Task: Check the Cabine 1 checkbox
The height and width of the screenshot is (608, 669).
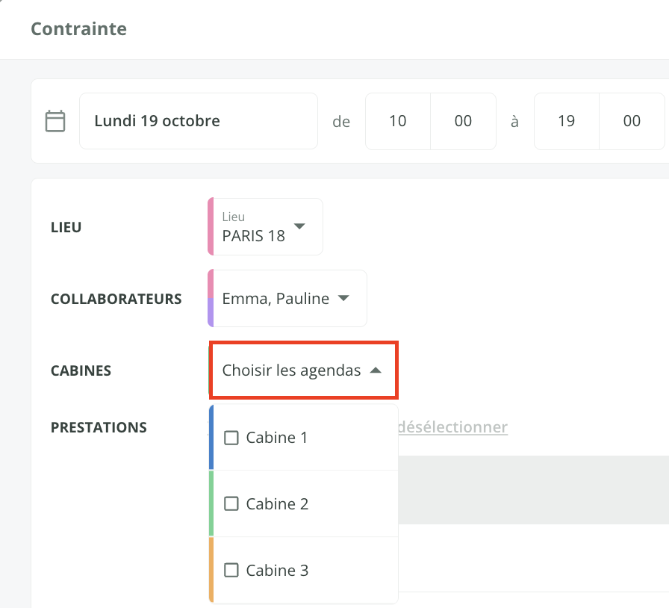Action: (231, 438)
